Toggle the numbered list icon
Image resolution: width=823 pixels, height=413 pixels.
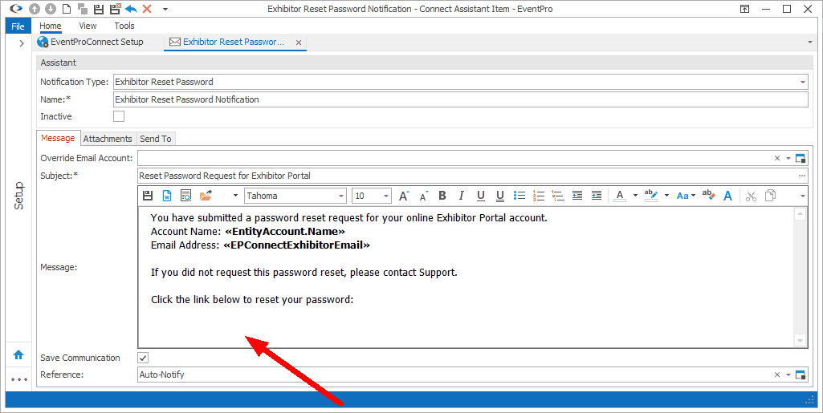click(539, 196)
